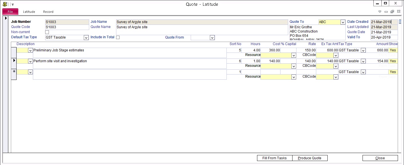Viewport: 404px width, 165px height.
Task: Open the Quick Access Toolbar customize arrow
Action: pyautogui.click(x=13, y=5)
